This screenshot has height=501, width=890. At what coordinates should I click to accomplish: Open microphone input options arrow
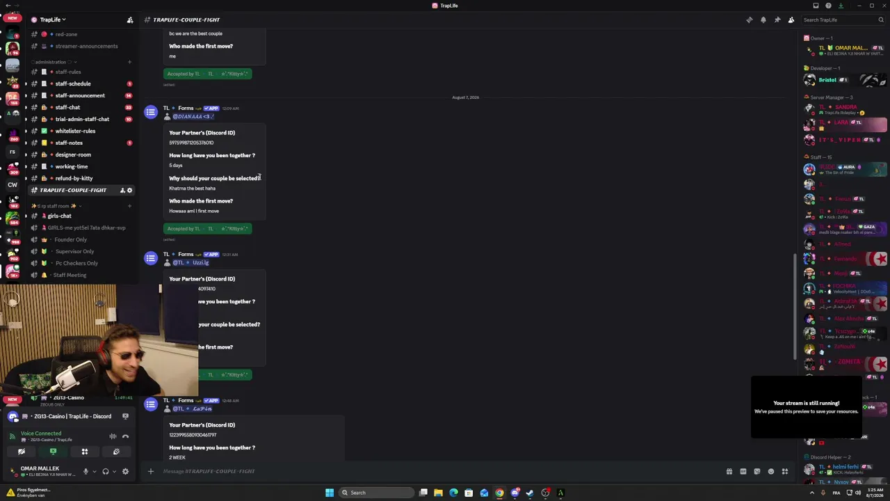pos(94,471)
